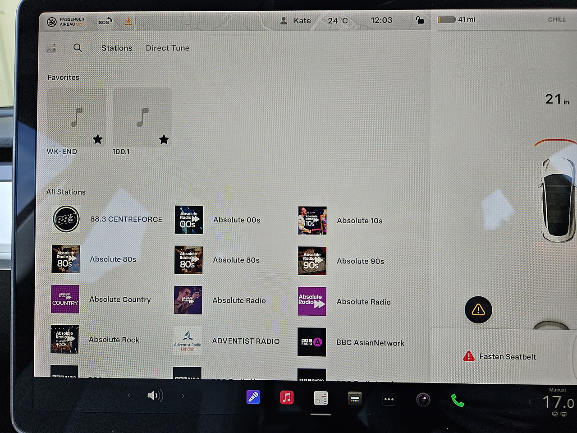577x433 pixels.
Task: Tap the purple Absolute Radio logo
Action: pos(312,301)
